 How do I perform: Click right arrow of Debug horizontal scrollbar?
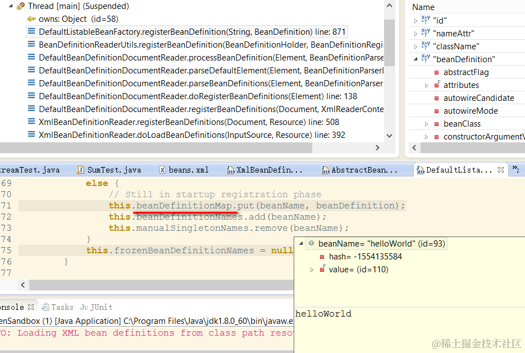tap(377, 147)
